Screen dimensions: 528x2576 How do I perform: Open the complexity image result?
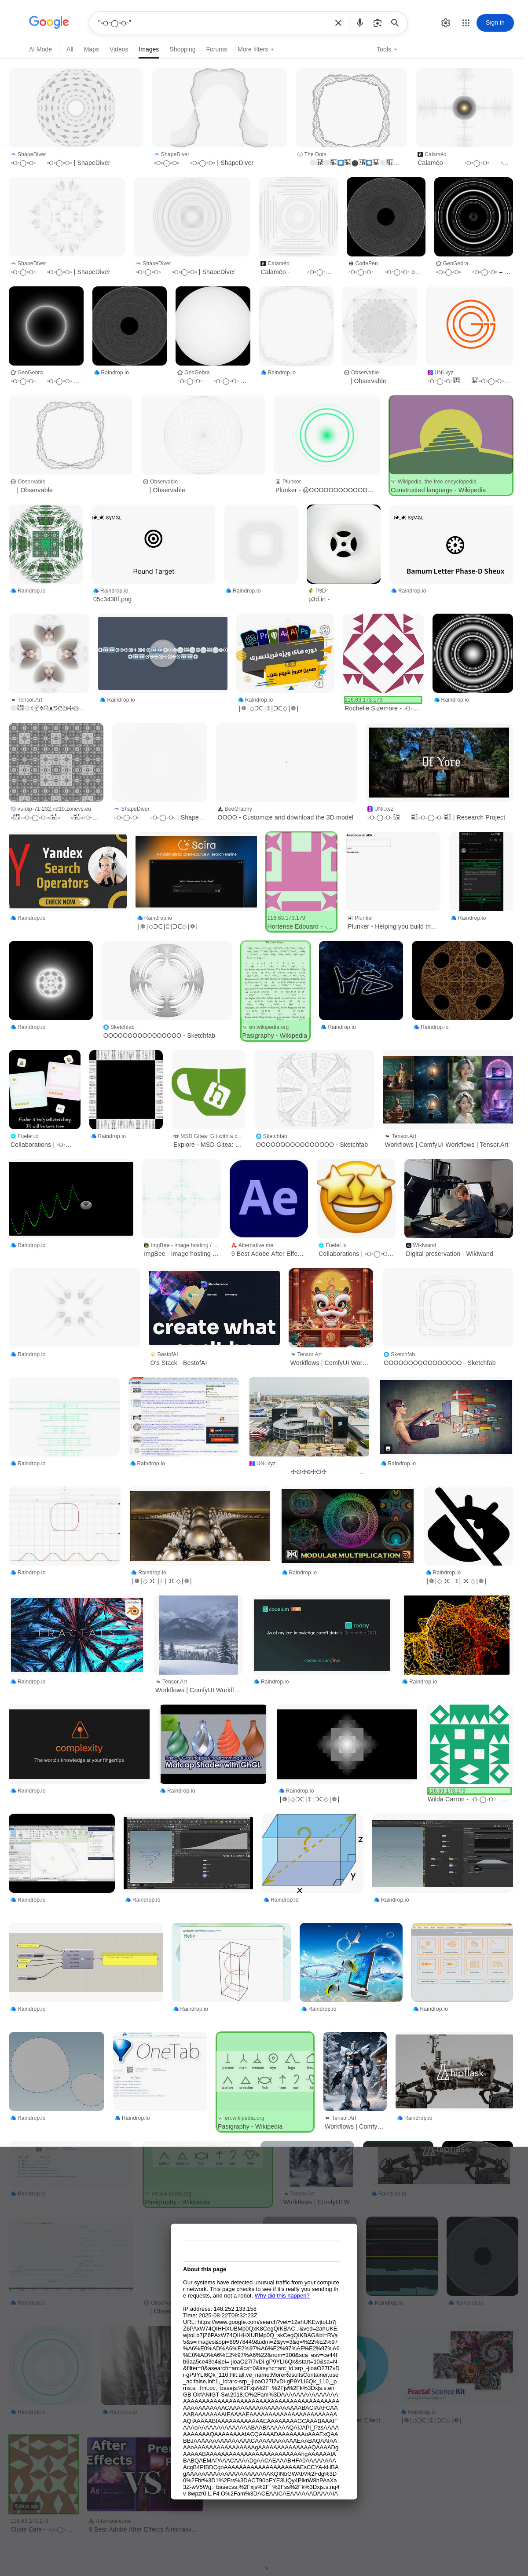coord(79,1745)
